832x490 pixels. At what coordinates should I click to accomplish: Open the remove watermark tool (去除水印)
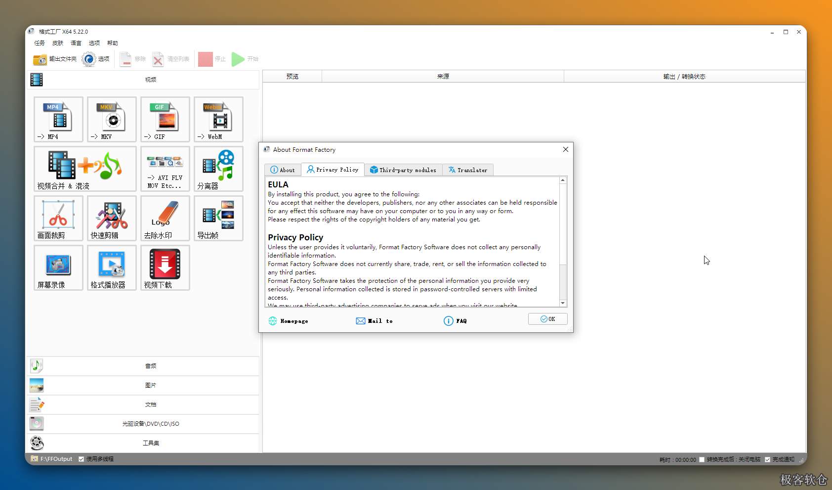click(x=165, y=218)
